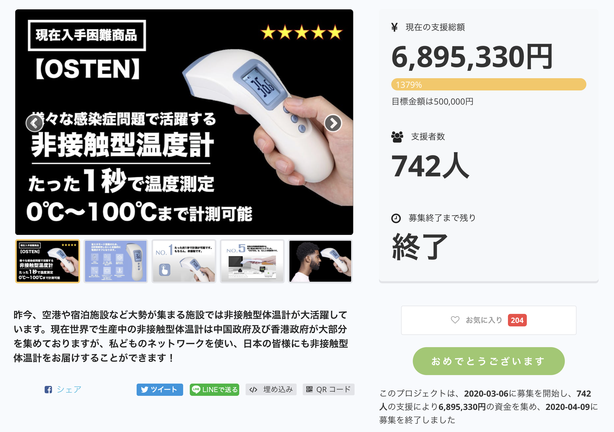Open the 埋め込み embed option
Viewport: 614px width, 432px height.
tap(271, 389)
